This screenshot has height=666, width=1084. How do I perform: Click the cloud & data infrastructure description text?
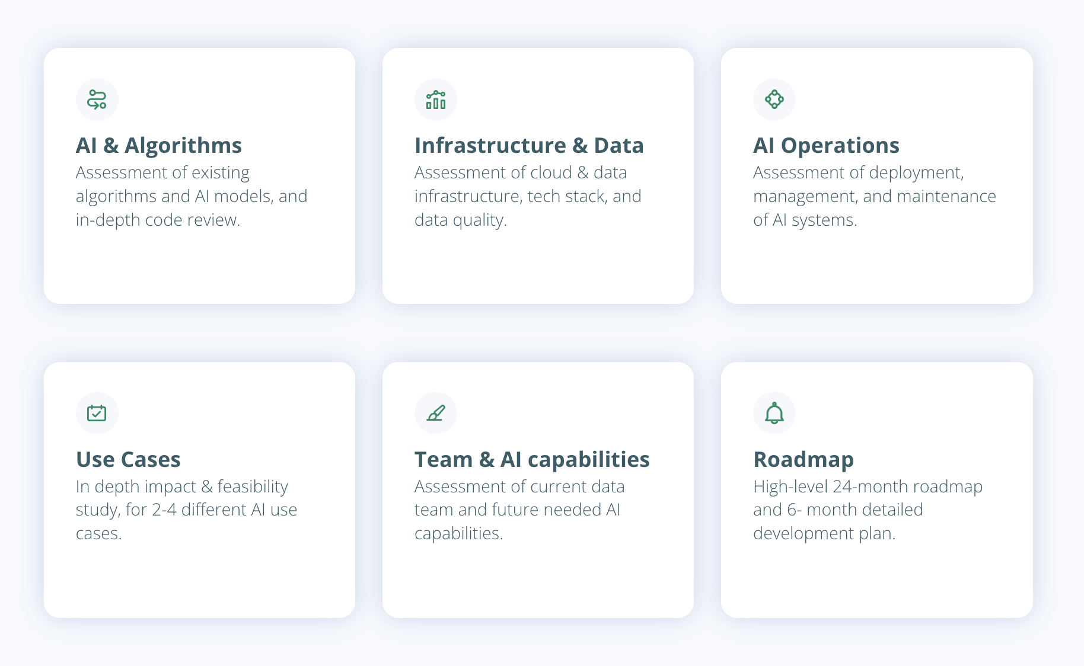527,196
